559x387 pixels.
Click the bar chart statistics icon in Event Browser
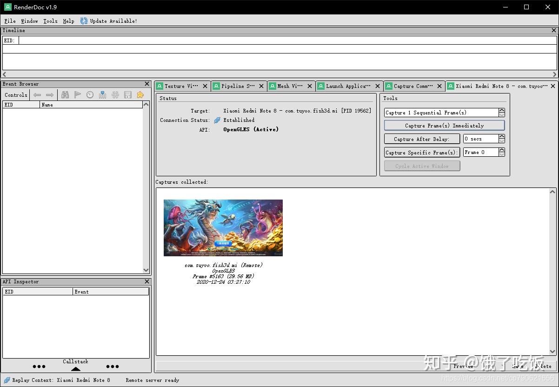click(x=102, y=94)
